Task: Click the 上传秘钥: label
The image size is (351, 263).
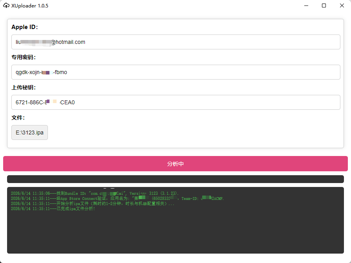Action: coord(24,87)
